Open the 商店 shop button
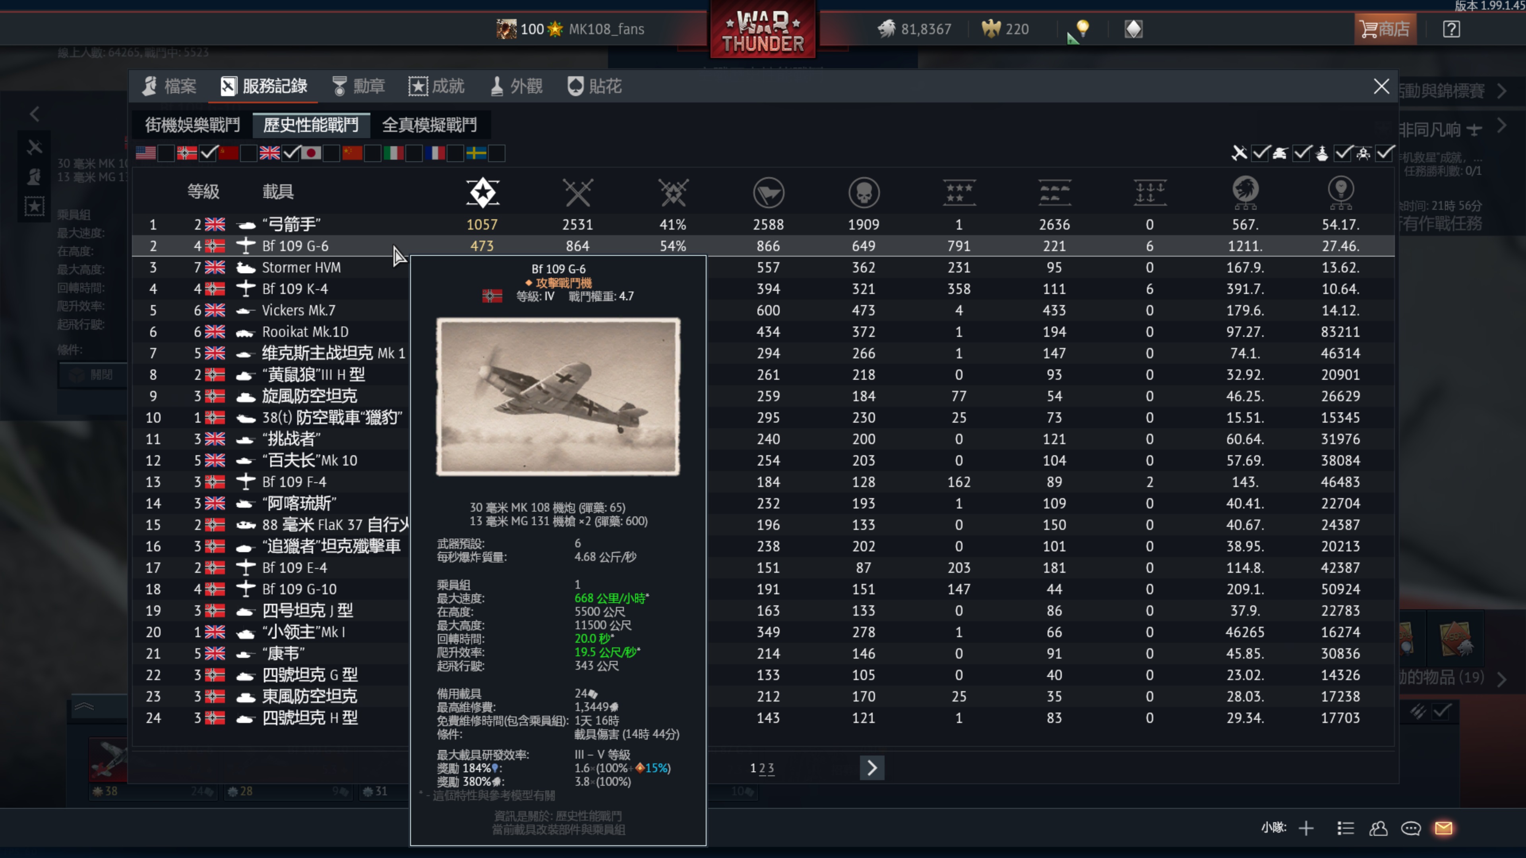Screen dimensions: 1526x858 [x=1385, y=29]
